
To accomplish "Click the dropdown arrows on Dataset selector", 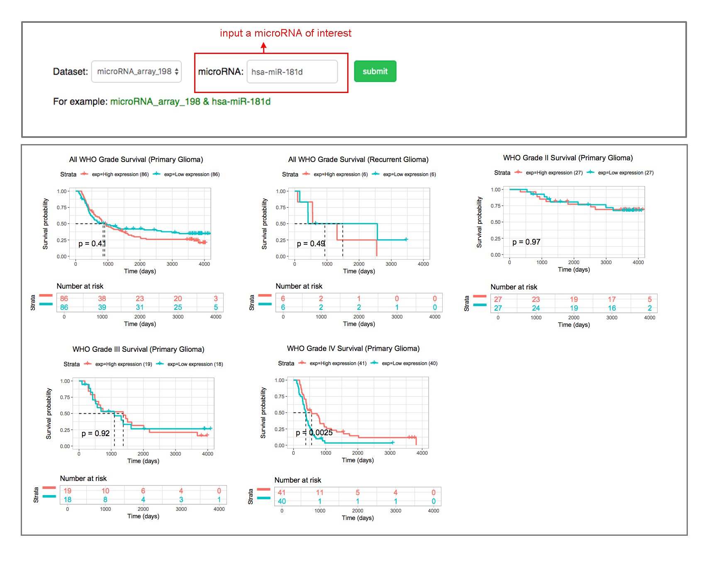I will [x=176, y=71].
